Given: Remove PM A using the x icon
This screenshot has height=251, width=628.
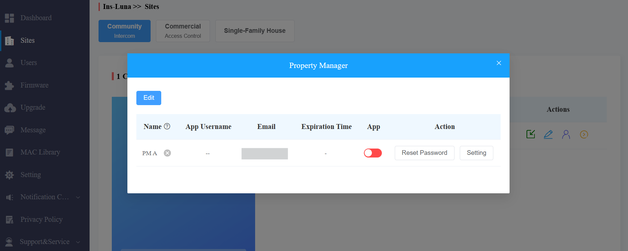Looking at the screenshot, I should click(168, 153).
